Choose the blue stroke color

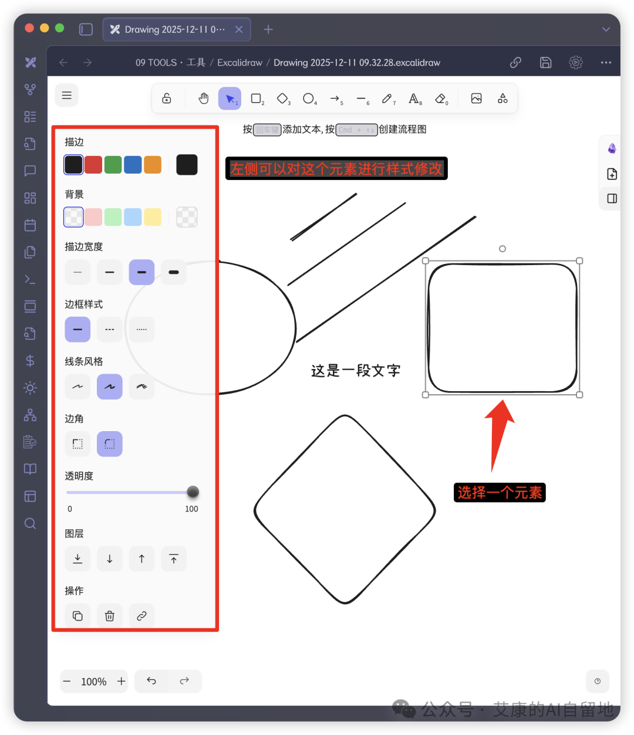pos(133,165)
